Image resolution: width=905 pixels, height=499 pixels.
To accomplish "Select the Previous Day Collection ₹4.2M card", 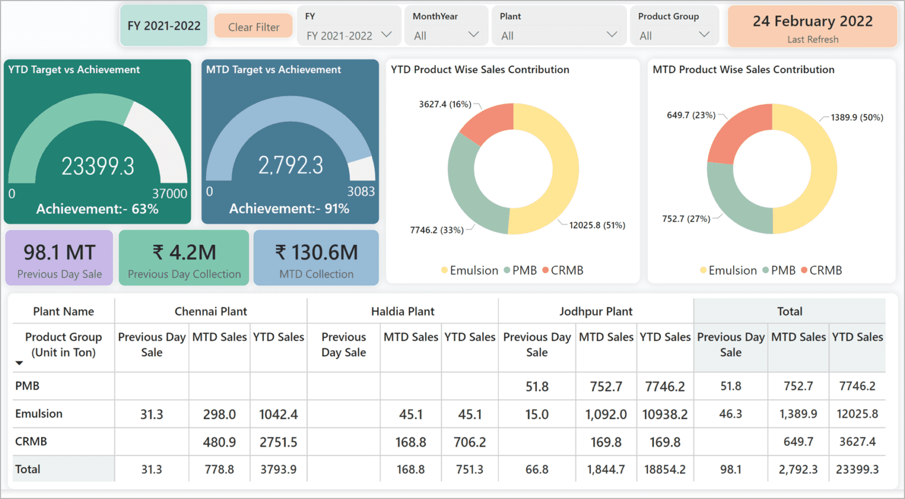I will [x=183, y=258].
